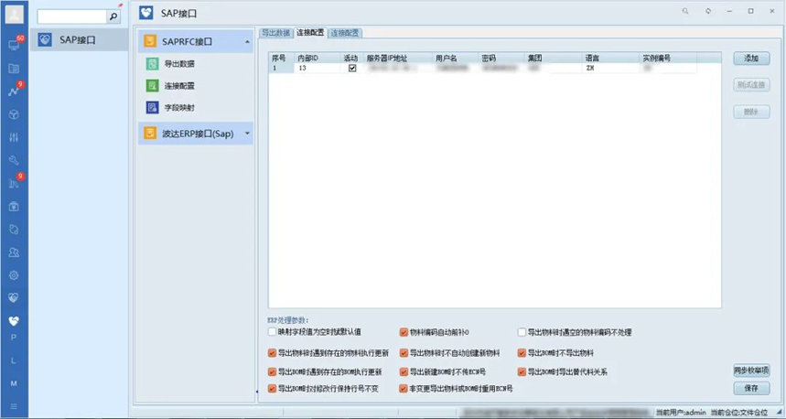Screen dimensions: 786x419
Task: Click the search input field
Action: (x=71, y=16)
